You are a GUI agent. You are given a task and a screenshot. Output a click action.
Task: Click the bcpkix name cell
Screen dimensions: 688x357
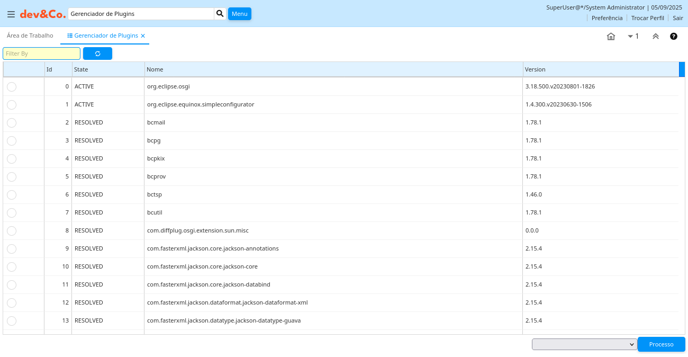[x=333, y=158]
